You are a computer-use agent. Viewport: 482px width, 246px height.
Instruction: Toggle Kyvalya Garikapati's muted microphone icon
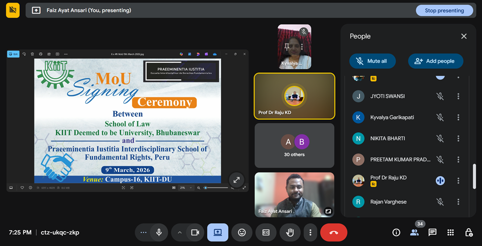pos(440,117)
